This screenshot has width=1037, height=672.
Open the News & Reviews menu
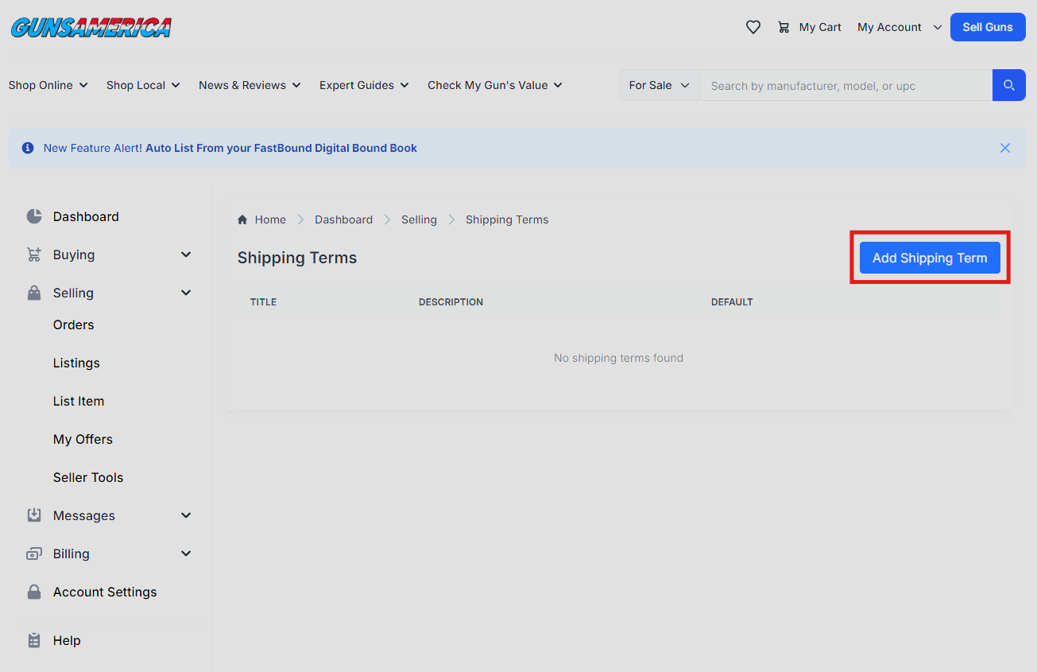(x=249, y=85)
